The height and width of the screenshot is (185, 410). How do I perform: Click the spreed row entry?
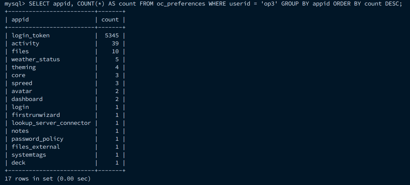(x=22, y=83)
